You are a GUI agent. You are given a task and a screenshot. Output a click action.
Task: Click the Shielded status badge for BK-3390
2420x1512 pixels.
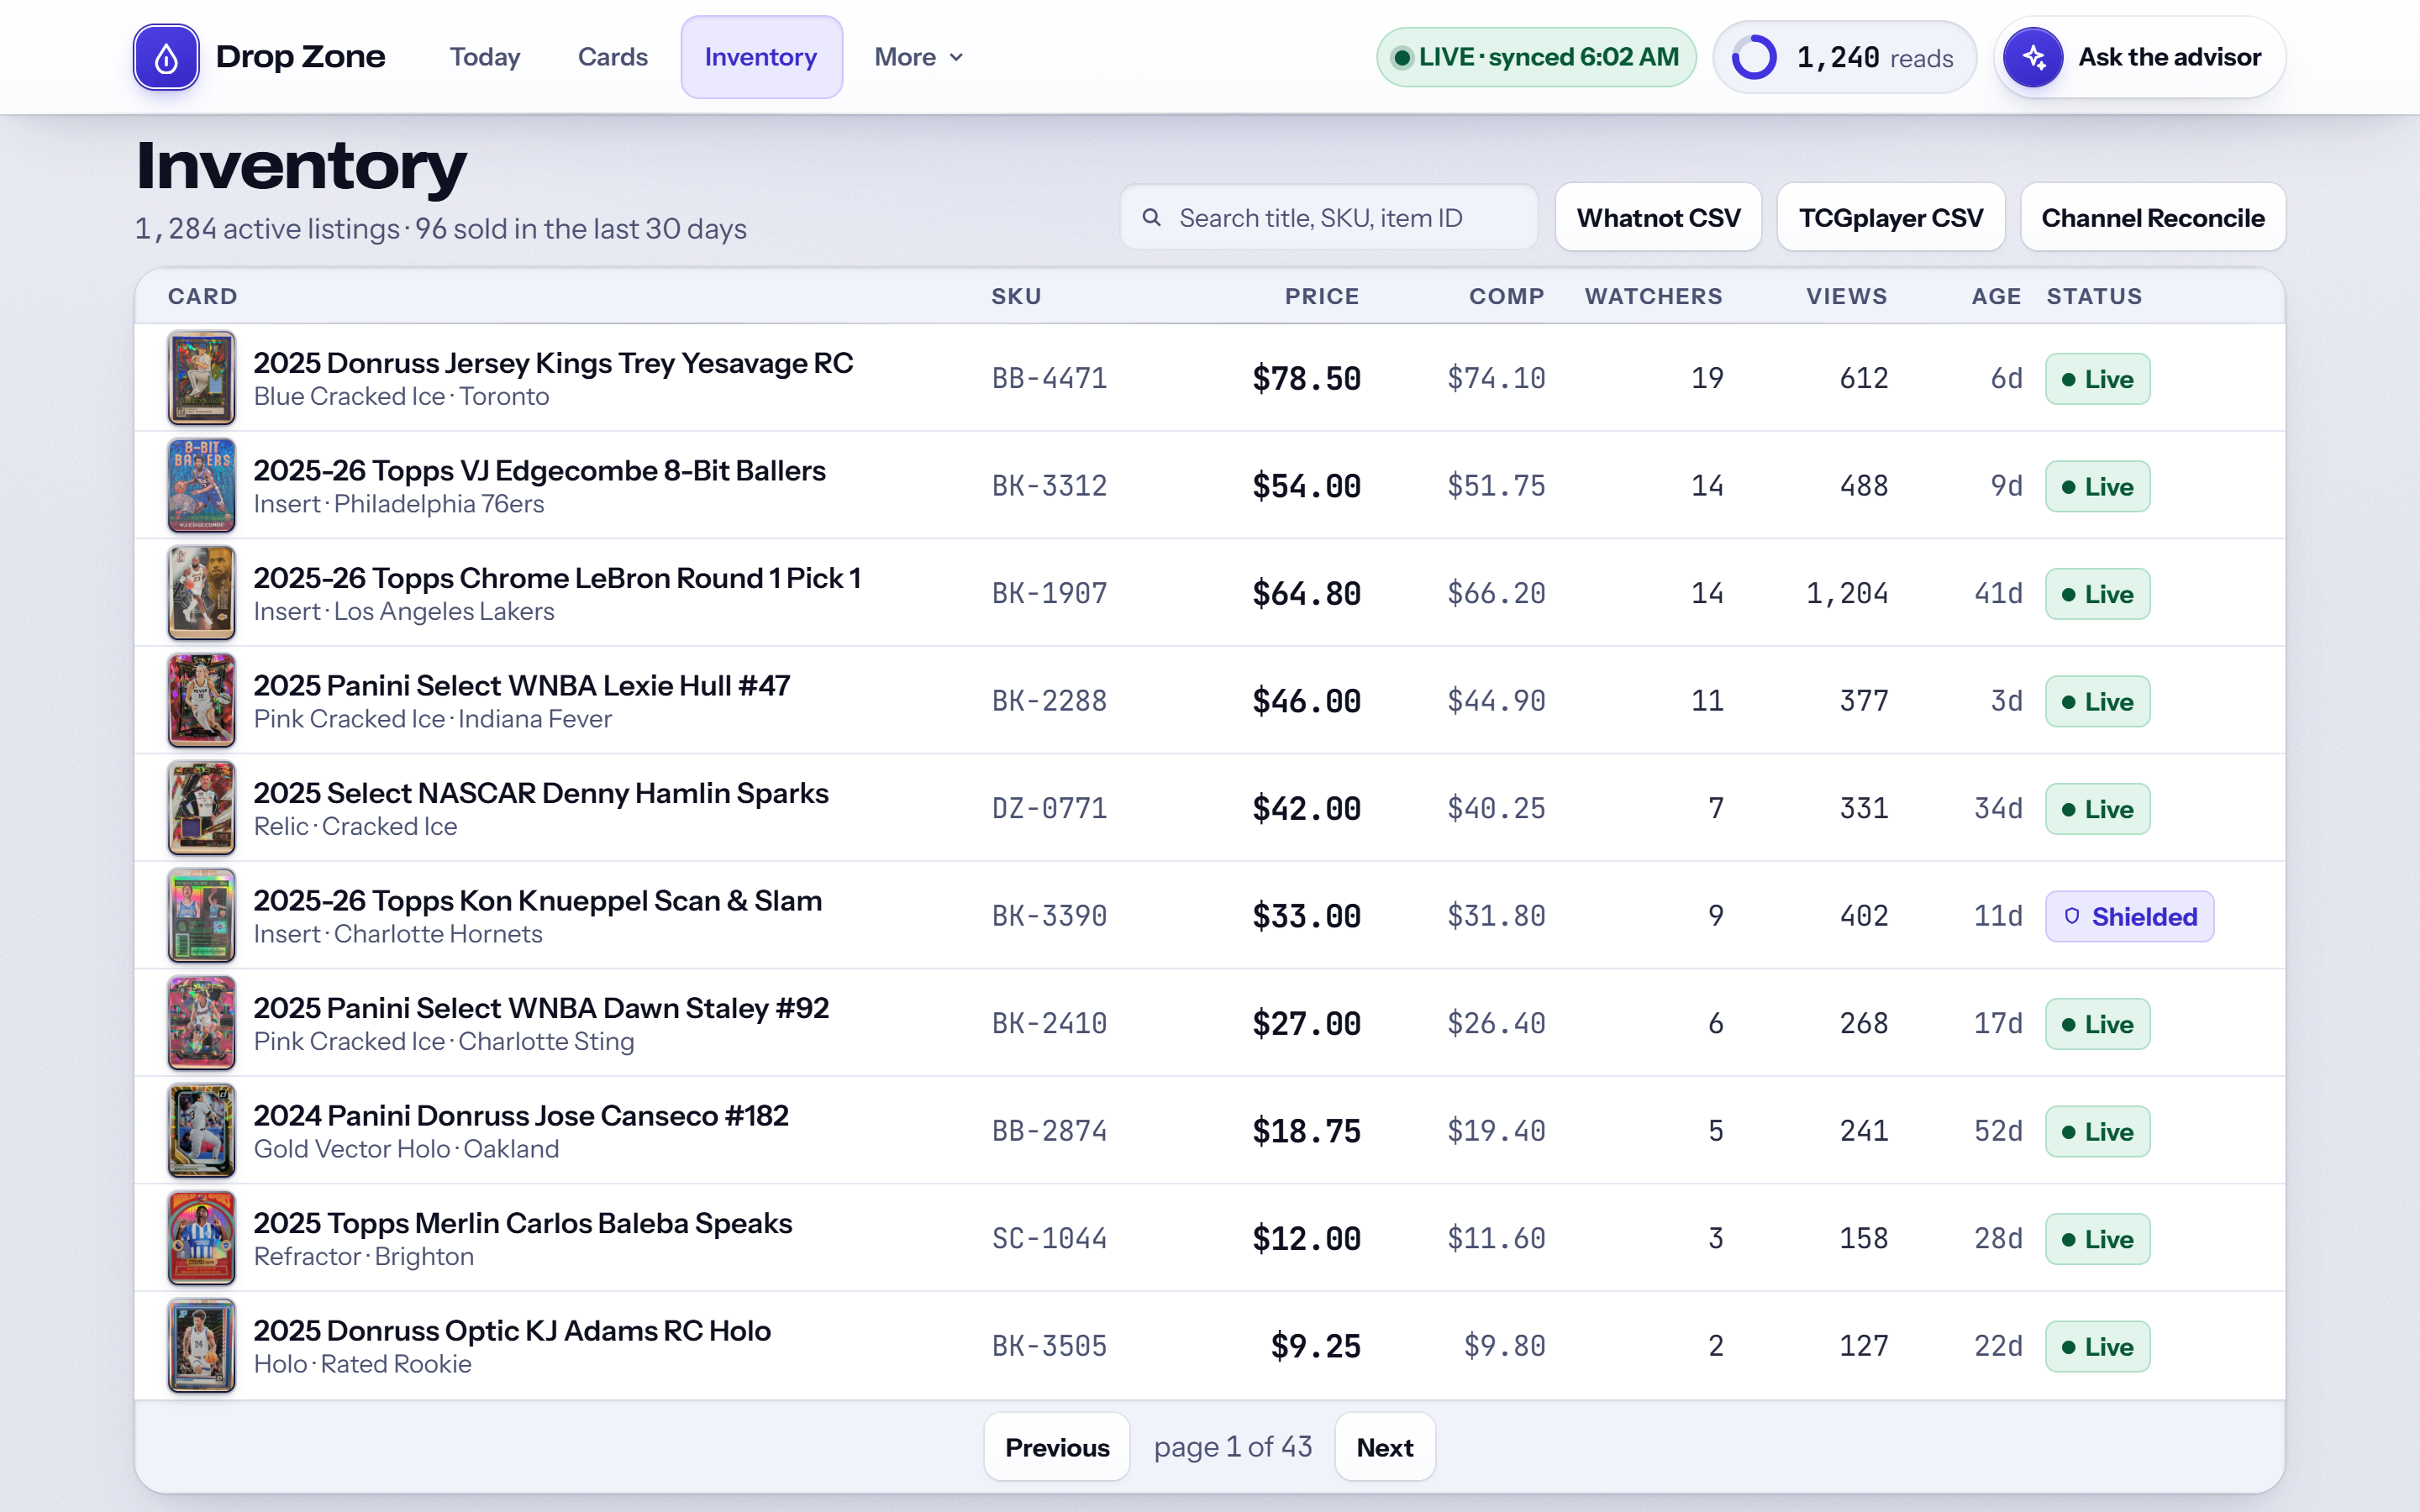point(2129,916)
